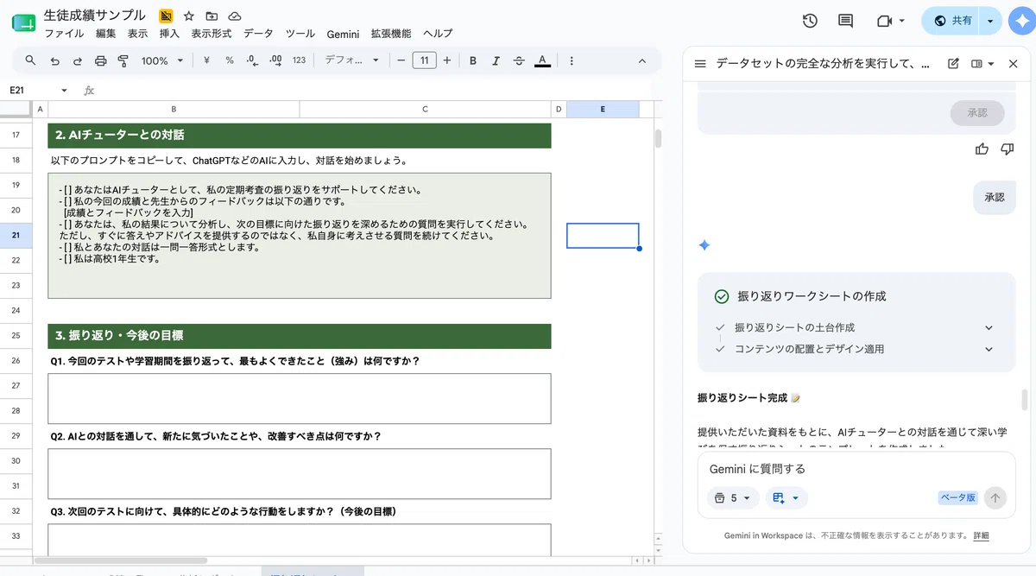Screen dimensions: 1036x576
Task: Print the spreadsheet
Action: (x=100, y=60)
